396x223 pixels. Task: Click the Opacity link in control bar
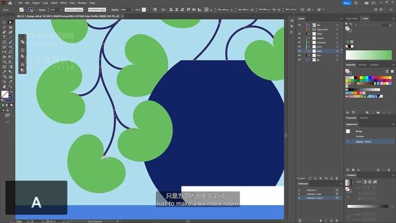(x=115, y=10)
